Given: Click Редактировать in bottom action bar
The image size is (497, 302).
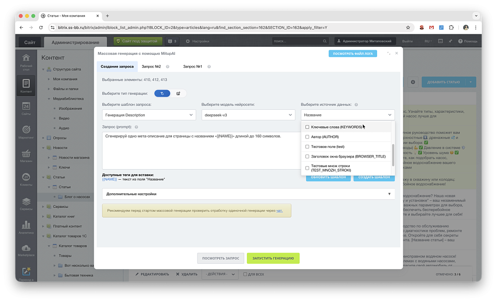Looking at the screenshot, I should click(x=152, y=274).
